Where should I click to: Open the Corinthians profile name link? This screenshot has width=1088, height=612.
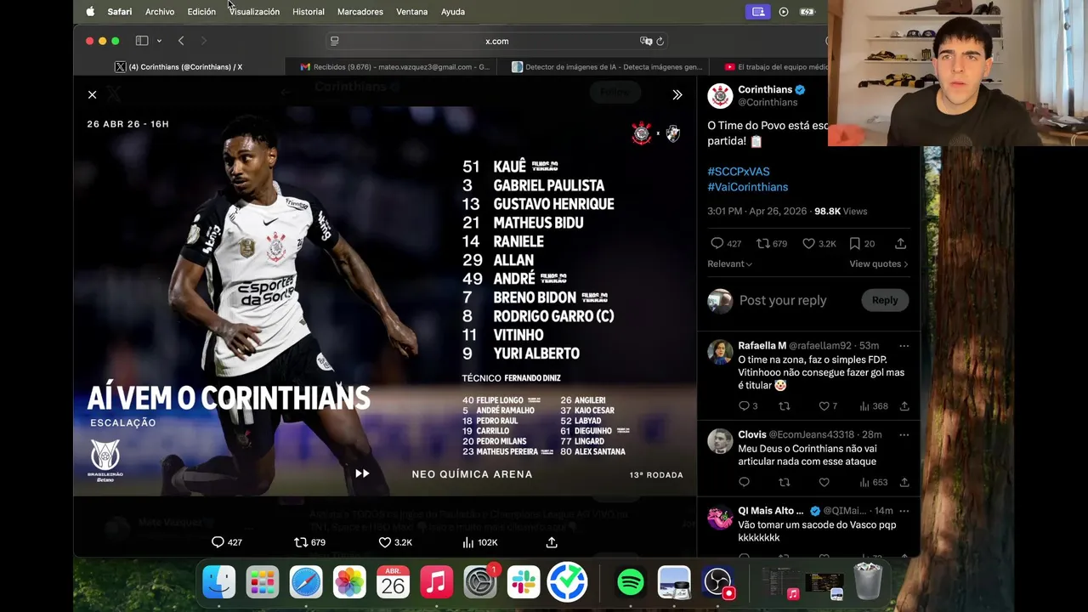764,89
